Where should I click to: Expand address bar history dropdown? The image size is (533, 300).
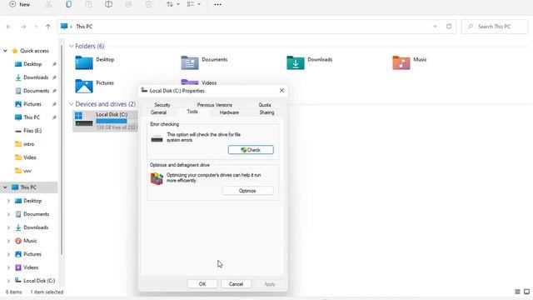(435, 27)
